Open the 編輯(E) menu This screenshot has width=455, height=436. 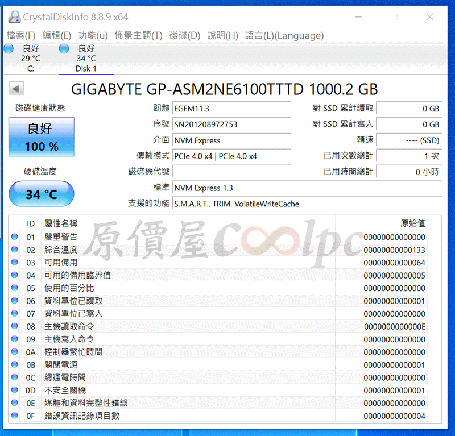tap(56, 35)
